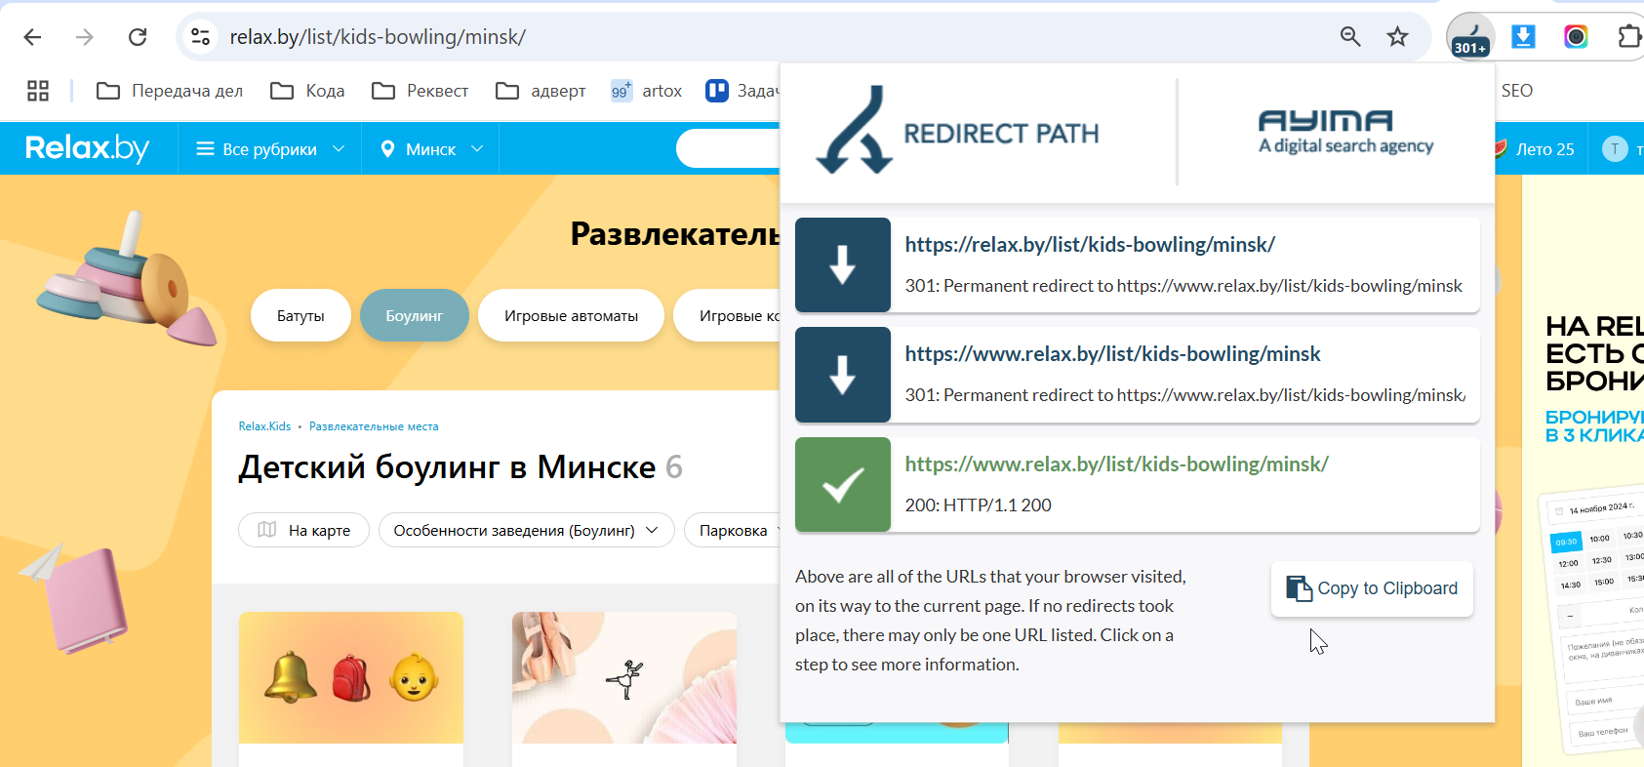
Task: Open the apps grid in bookmarks bar
Action: (38, 91)
